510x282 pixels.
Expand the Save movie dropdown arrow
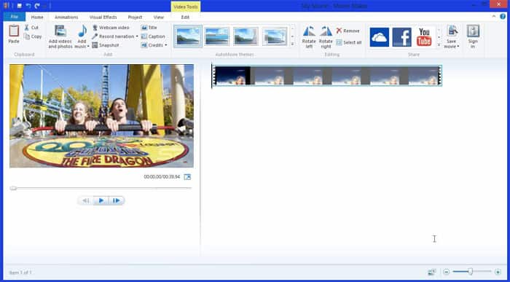pyautogui.click(x=458, y=47)
